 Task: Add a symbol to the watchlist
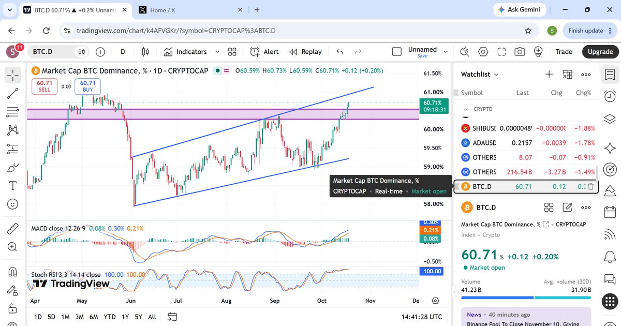(x=549, y=75)
